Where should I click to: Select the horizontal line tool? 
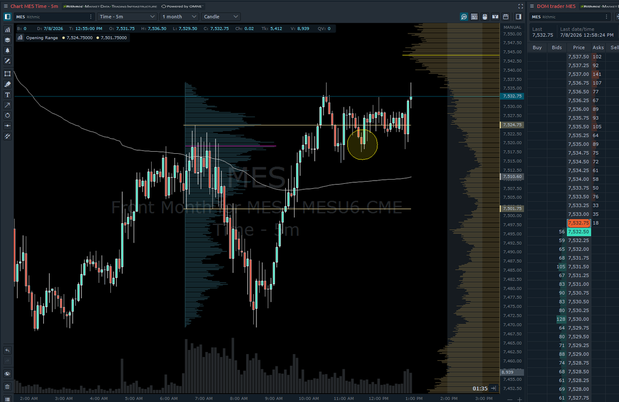pyautogui.click(x=7, y=126)
